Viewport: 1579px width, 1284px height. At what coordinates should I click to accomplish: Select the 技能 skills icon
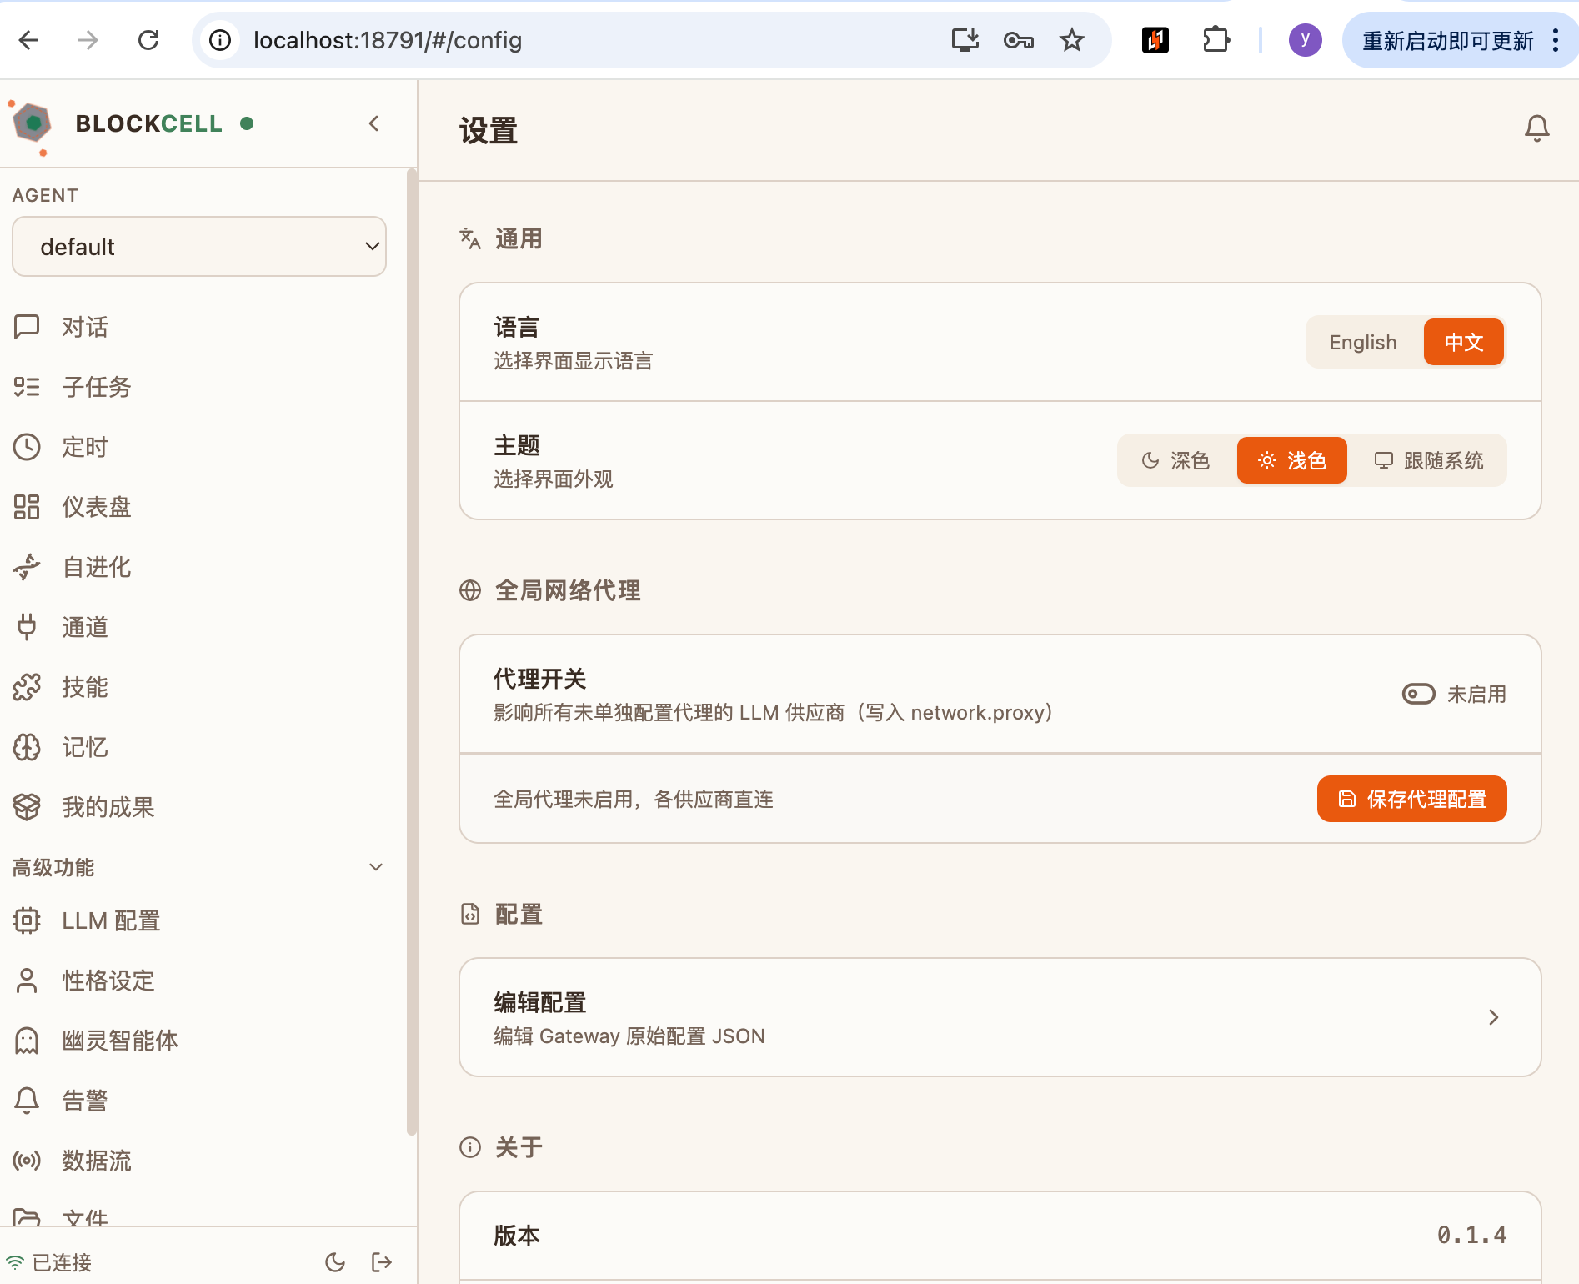pyautogui.click(x=28, y=687)
